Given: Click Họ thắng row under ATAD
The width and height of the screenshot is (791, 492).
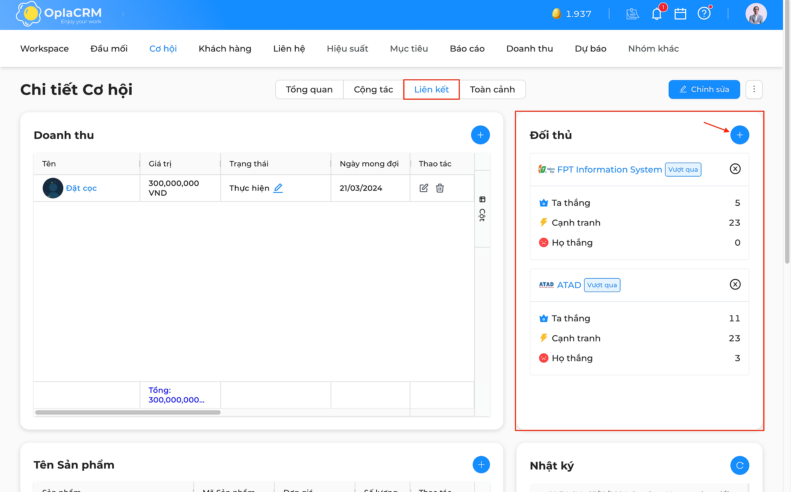Looking at the screenshot, I should click(x=639, y=358).
